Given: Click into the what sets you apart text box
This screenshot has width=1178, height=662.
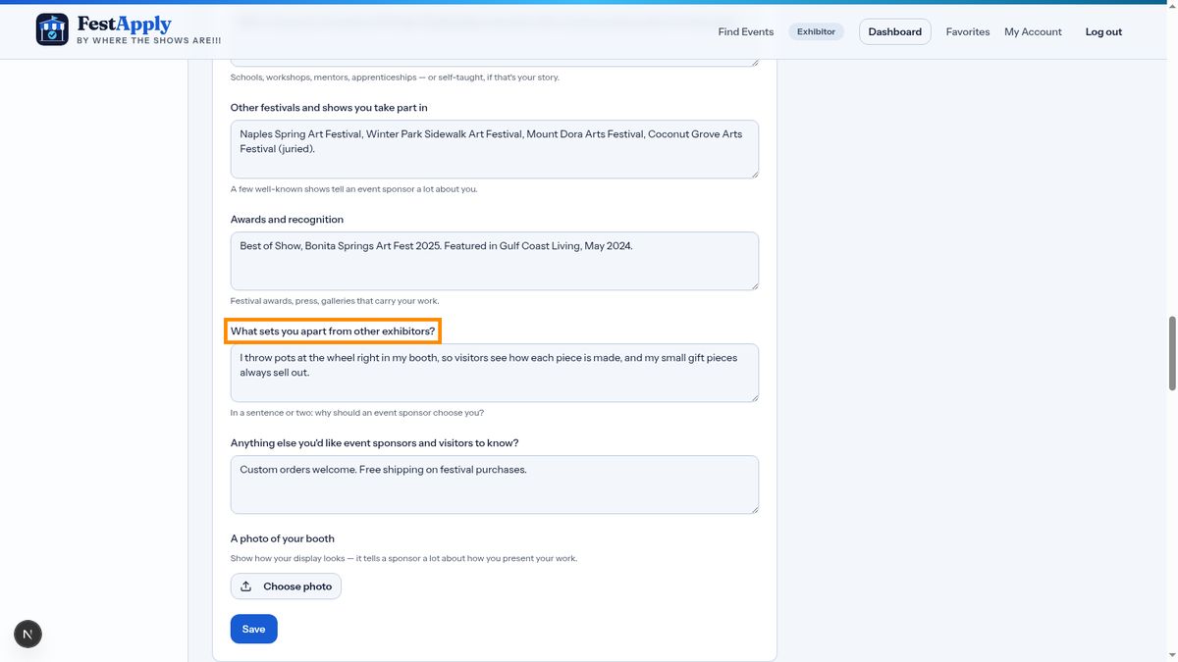Looking at the screenshot, I should point(495,373).
